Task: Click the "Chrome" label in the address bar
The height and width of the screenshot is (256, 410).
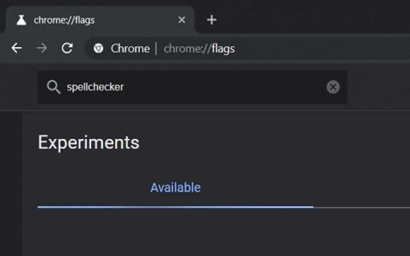Action: point(130,48)
